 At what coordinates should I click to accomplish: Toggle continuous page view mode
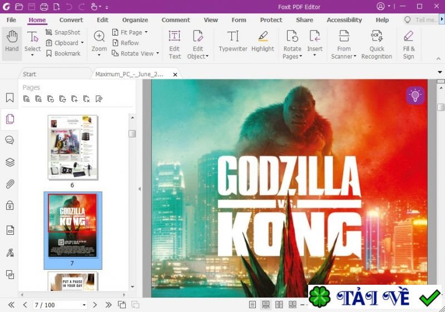pyautogui.click(x=266, y=305)
